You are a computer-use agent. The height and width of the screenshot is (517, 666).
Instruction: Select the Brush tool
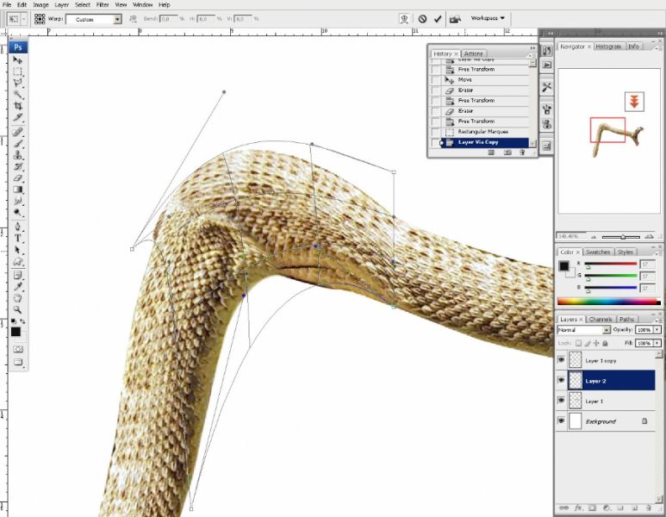coord(17,144)
